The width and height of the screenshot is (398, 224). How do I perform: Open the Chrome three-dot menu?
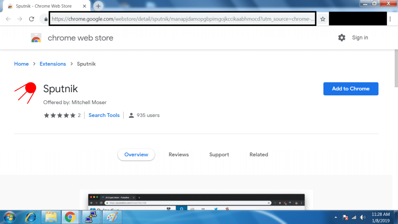tap(390, 19)
